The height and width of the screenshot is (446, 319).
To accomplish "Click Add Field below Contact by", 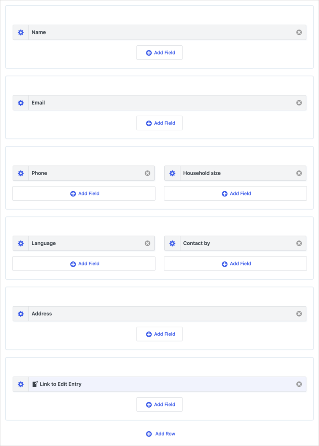I will point(236,264).
